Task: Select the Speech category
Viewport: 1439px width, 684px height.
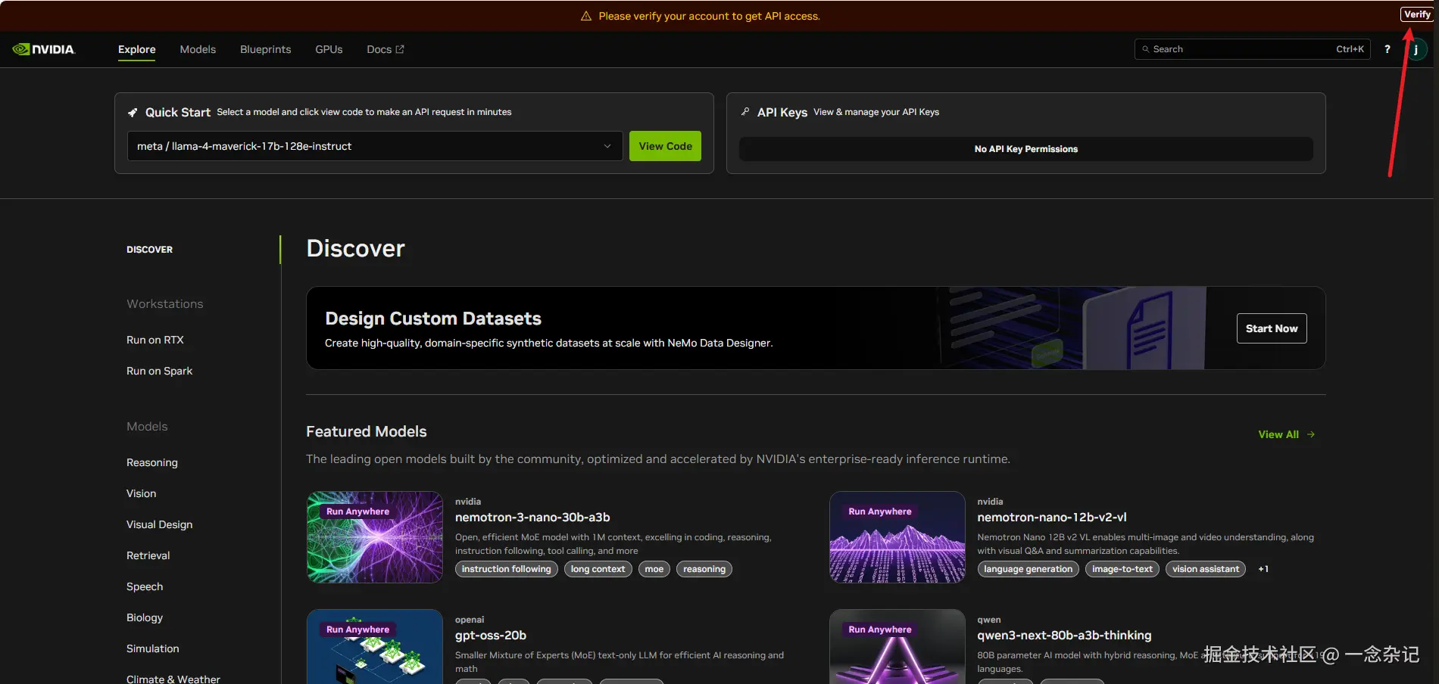Action: tap(145, 586)
